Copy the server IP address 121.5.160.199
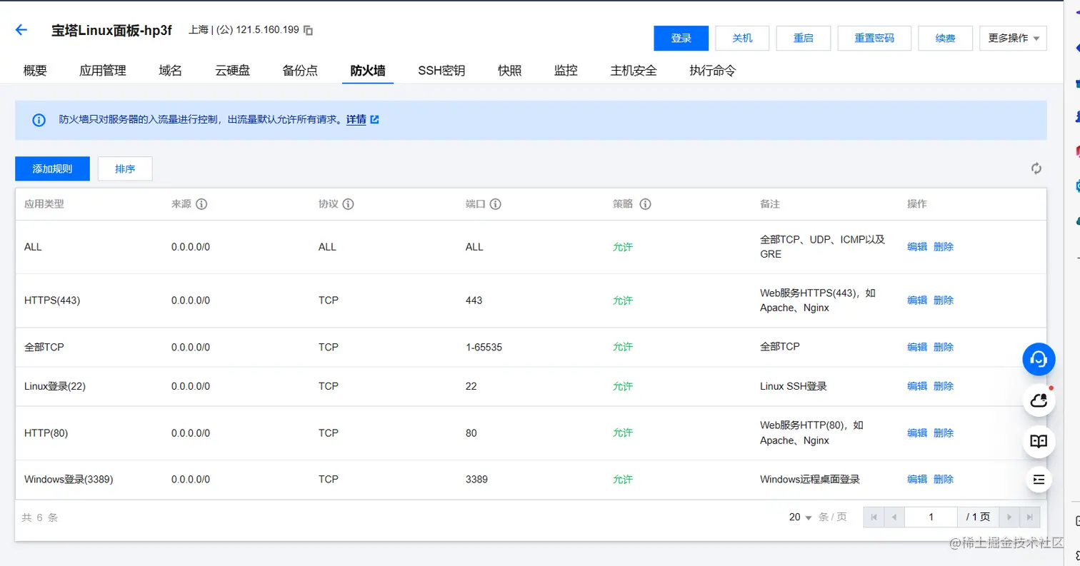The width and height of the screenshot is (1080, 566). point(309,30)
